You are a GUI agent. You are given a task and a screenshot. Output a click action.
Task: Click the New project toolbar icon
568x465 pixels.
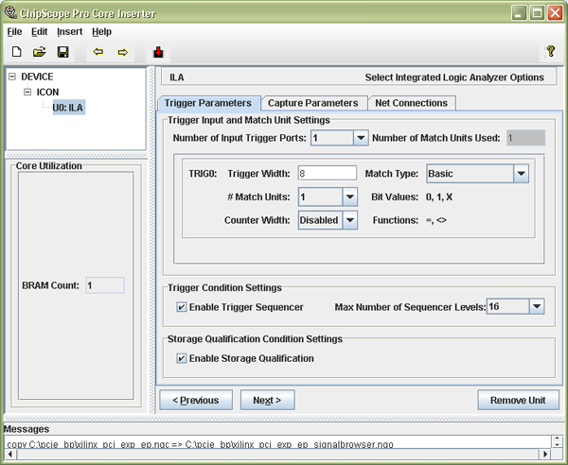point(17,52)
